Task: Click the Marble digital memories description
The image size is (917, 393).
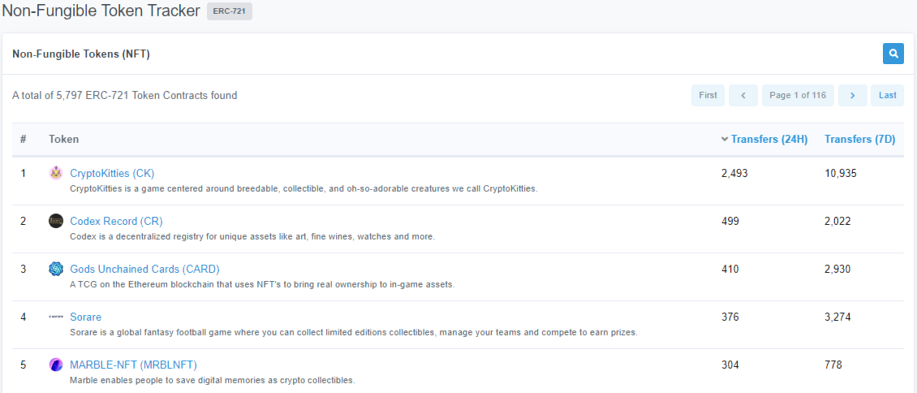Action: [x=213, y=381]
